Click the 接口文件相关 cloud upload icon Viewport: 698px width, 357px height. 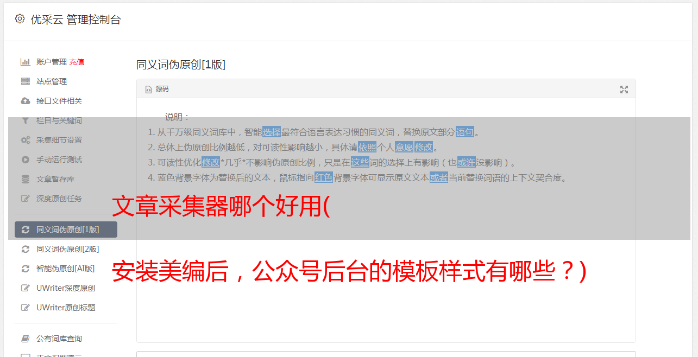pyautogui.click(x=25, y=101)
